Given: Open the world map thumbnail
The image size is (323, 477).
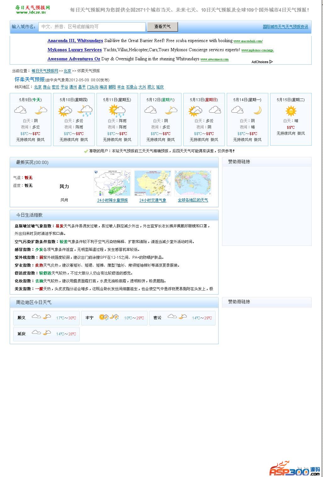Looking at the screenshot, I should coord(193,183).
